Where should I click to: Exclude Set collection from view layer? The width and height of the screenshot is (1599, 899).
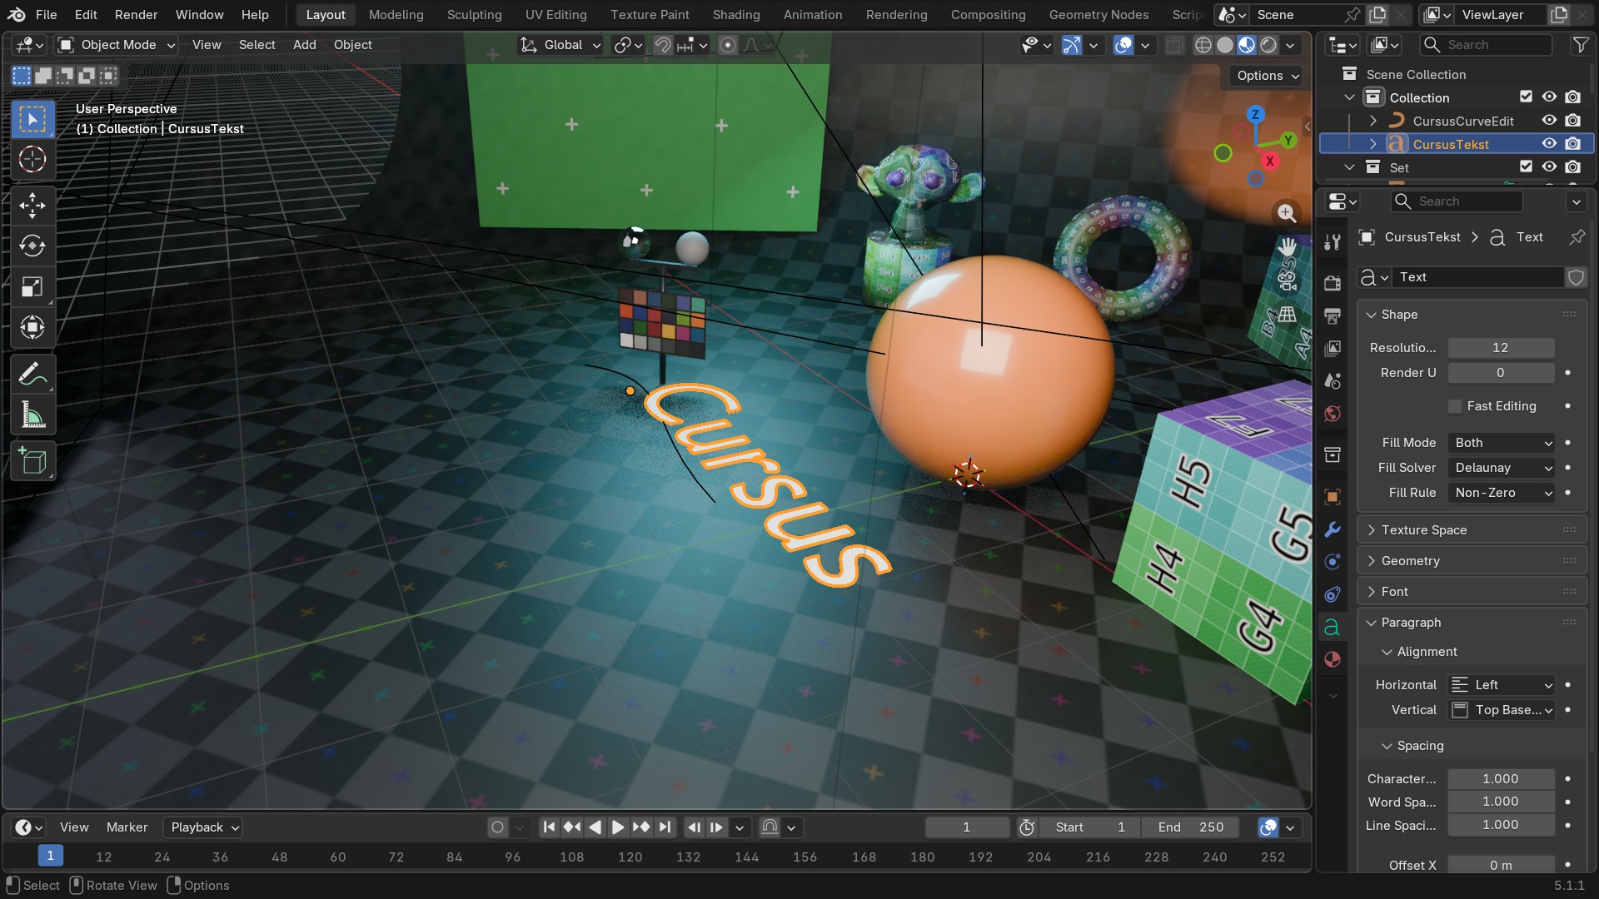tap(1526, 166)
